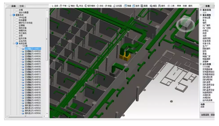Open the 菜单 toolbar menu
This screenshot has height=126, width=219.
(179, 6)
